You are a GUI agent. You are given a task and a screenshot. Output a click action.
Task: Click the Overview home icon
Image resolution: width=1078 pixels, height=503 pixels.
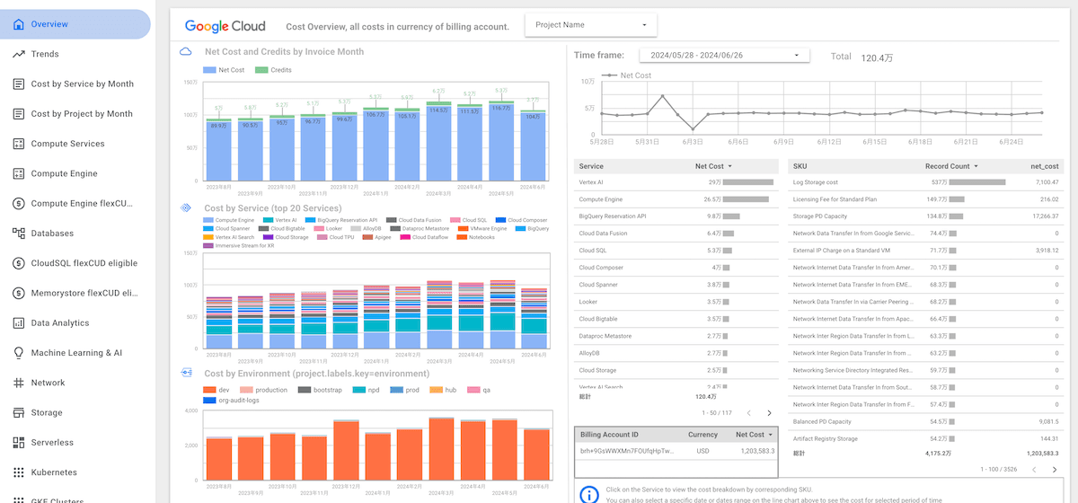pyautogui.click(x=18, y=24)
